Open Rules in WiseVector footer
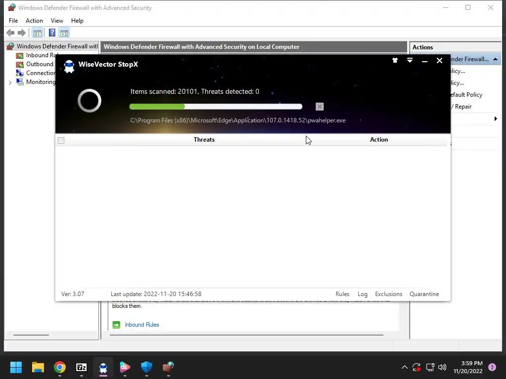Screen dimensions: 506x379 pos(342,294)
